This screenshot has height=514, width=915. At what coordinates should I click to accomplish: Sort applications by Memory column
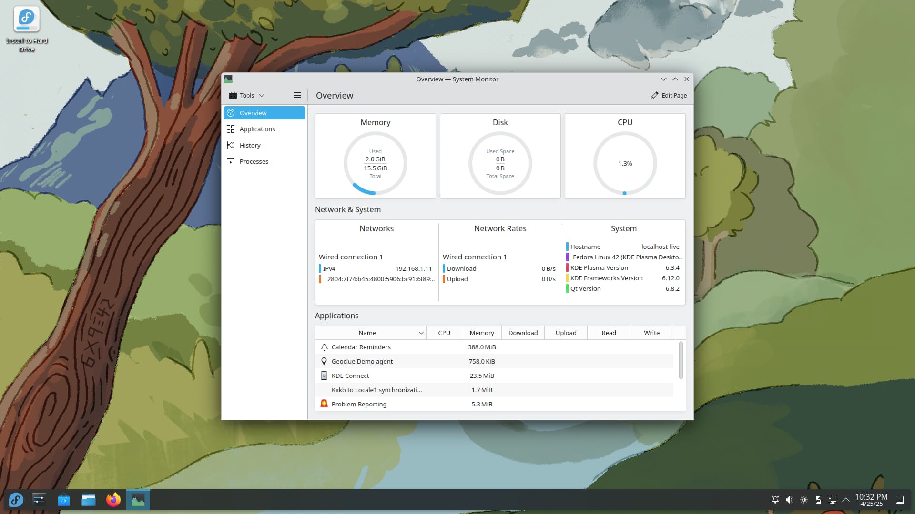point(482,333)
